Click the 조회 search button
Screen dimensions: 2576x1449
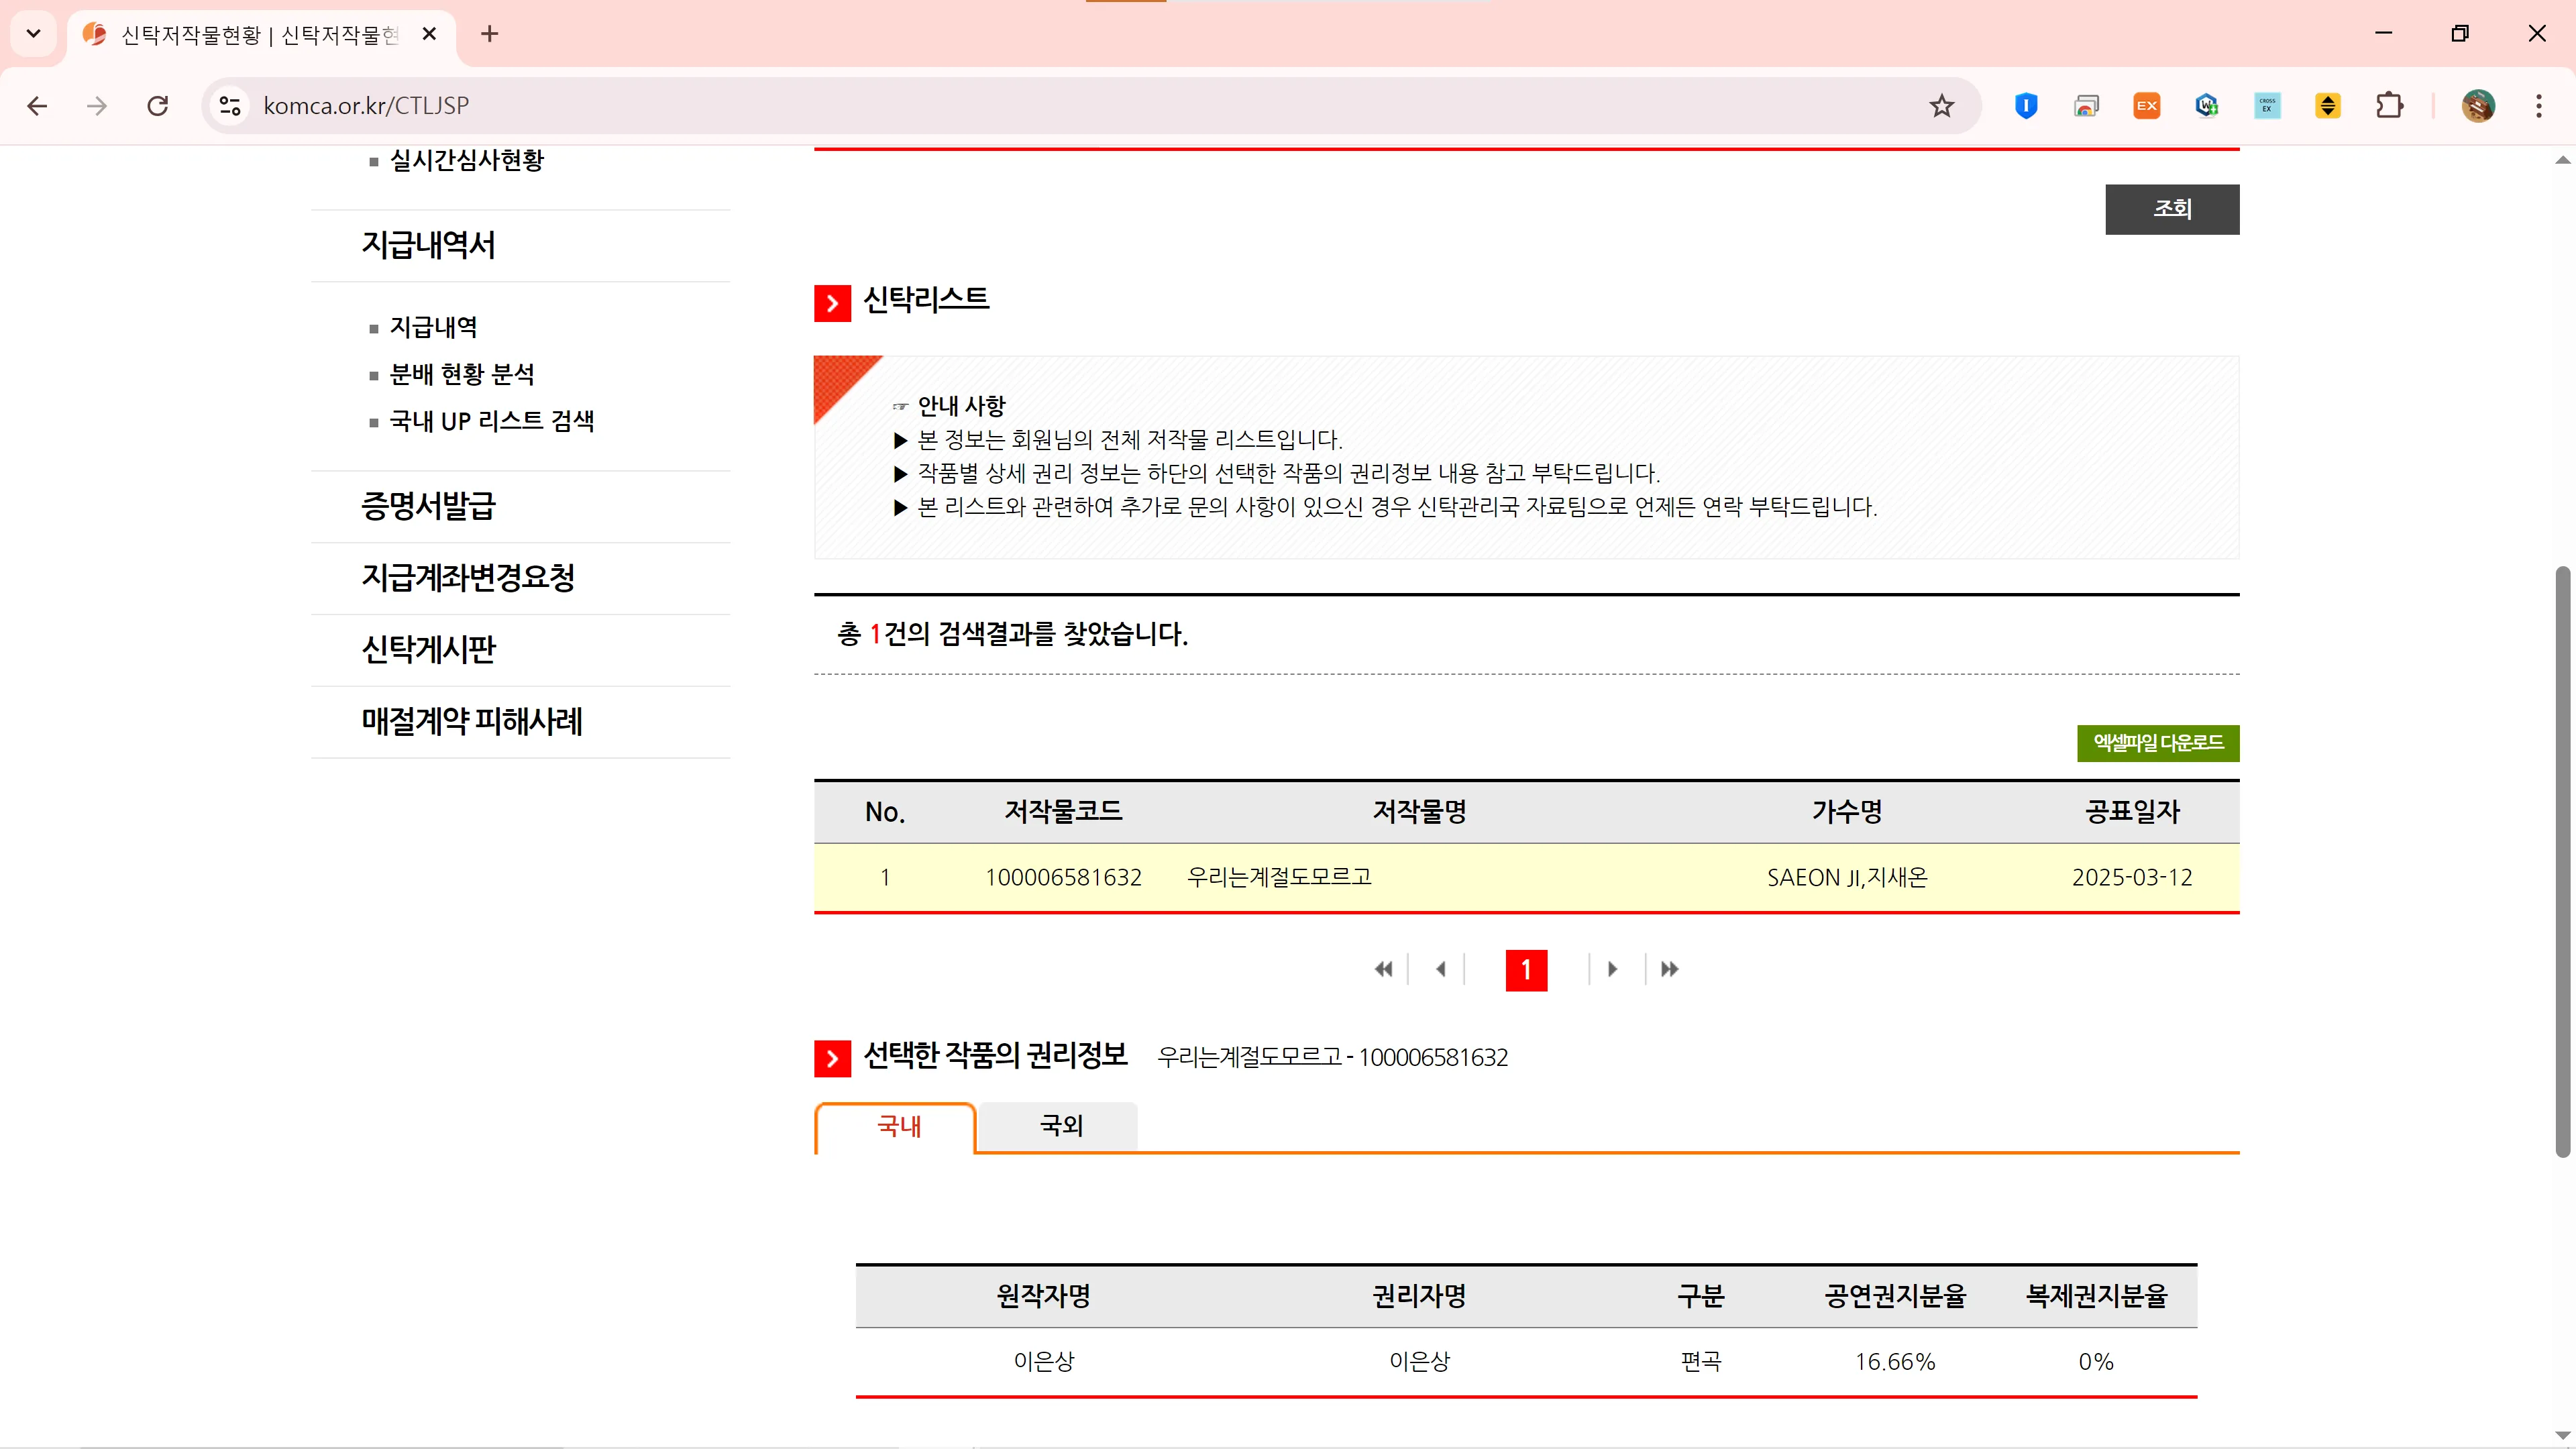pyautogui.click(x=2172, y=209)
